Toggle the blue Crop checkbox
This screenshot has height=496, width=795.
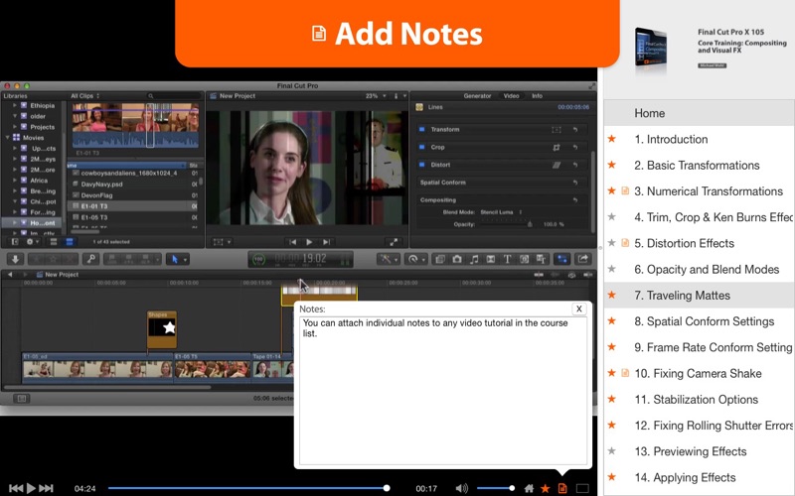click(x=421, y=147)
